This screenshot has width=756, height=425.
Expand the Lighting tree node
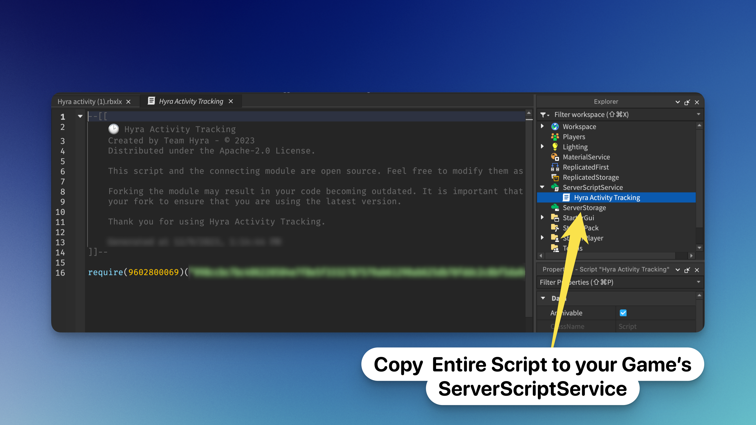click(542, 146)
